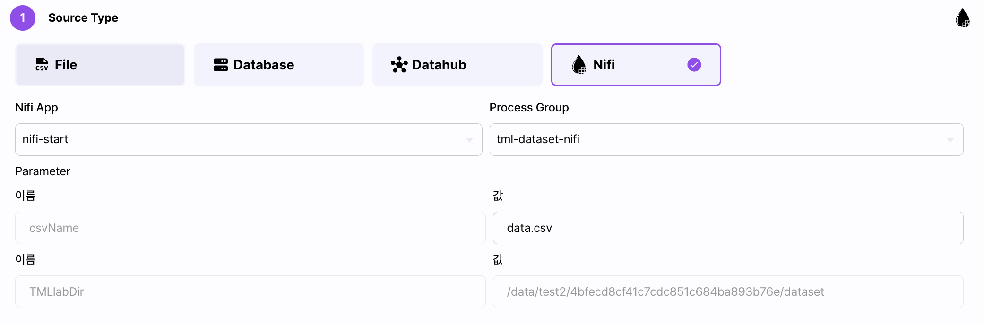984x325 pixels.
Task: Click the Process Group dropdown arrow
Action: click(x=950, y=140)
